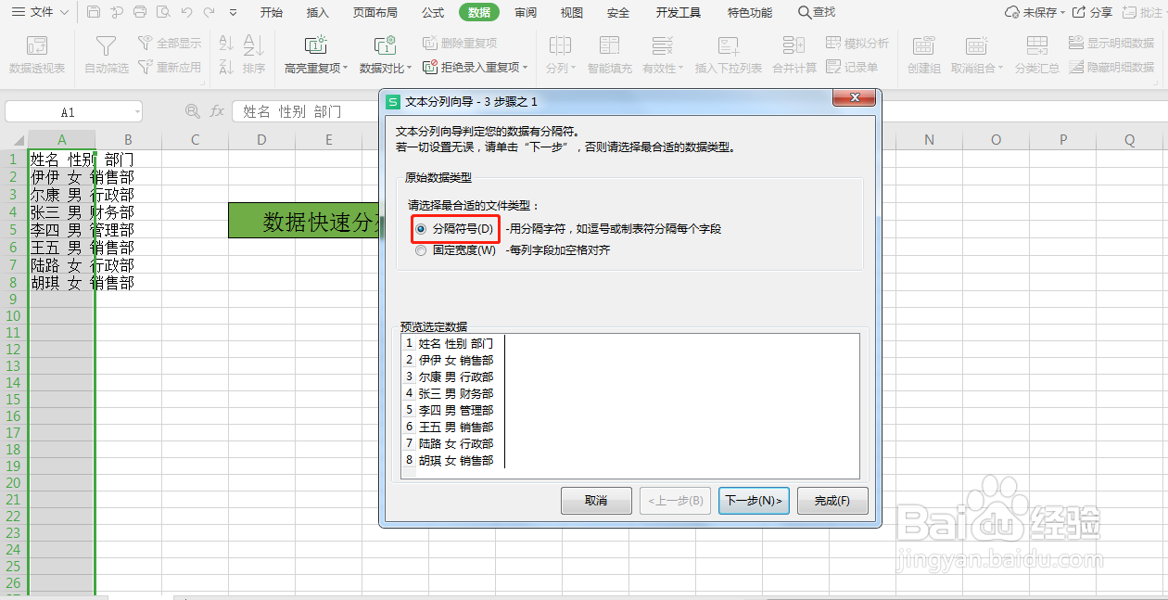Select row 12 header

click(13, 350)
